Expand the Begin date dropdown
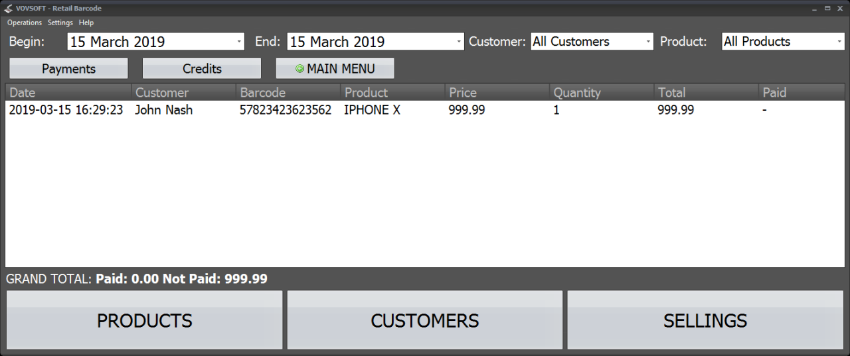This screenshot has width=850, height=356. 239,42
